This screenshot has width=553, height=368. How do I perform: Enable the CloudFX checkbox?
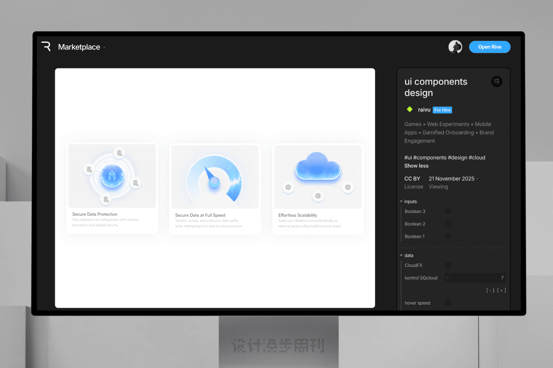448,265
